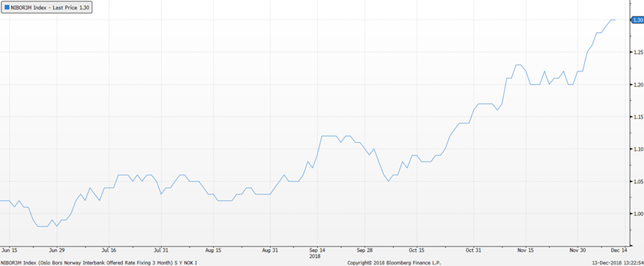
Task: Click the blue NIBOR3M legend color swatch
Action: (6, 9)
